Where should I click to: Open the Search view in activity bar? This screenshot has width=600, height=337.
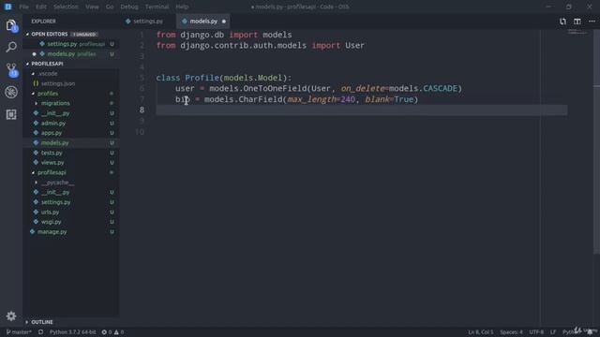click(11, 47)
